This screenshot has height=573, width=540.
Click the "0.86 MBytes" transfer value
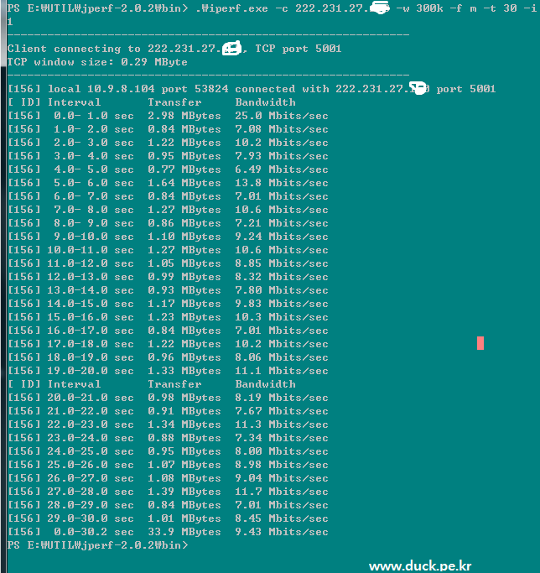click(x=184, y=223)
